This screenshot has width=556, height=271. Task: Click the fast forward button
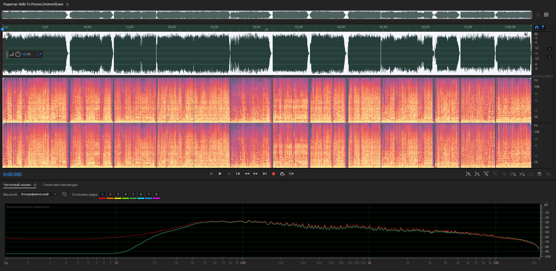point(256,174)
